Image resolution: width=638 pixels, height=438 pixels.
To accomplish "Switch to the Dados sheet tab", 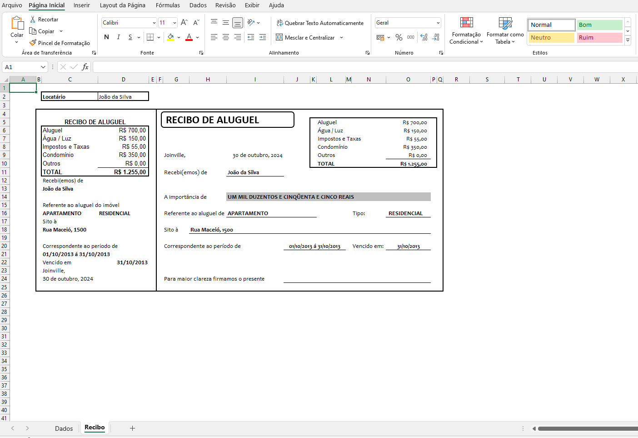I will tap(64, 428).
